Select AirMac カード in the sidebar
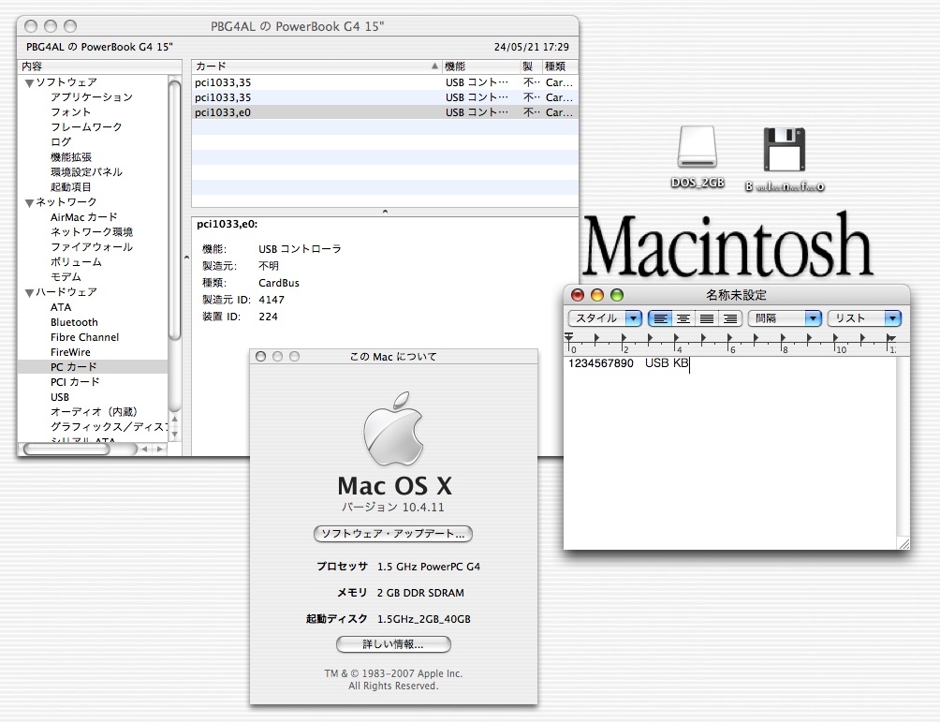The width and height of the screenshot is (940, 723). pyautogui.click(x=84, y=217)
